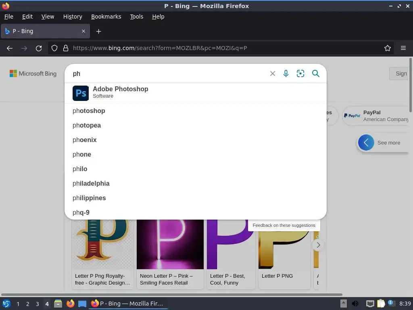Click the Adobe Photoshop Ps icon
413x310 pixels.
pos(81,93)
